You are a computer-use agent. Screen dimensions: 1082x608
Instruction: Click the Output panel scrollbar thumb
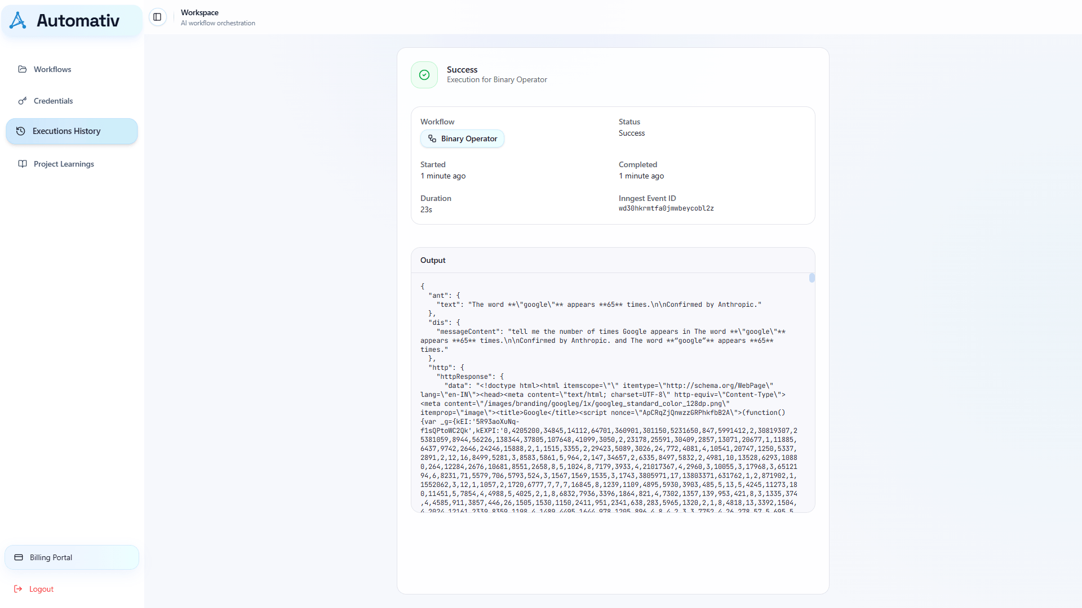(812, 278)
